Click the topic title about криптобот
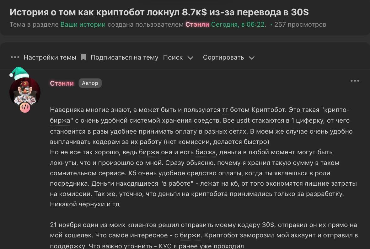The width and height of the screenshot is (370, 249). pyautogui.click(x=159, y=12)
